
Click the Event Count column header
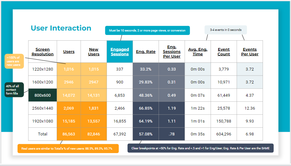(224, 52)
